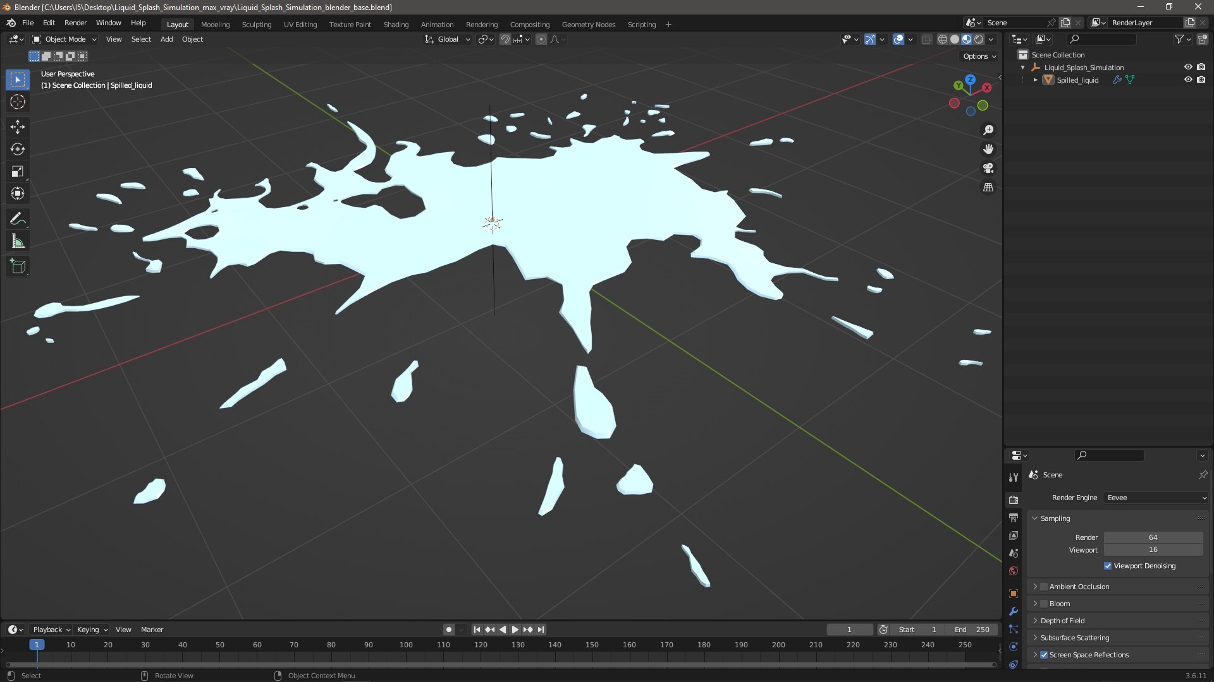Screen dimensions: 1214x682
Task: Switch to rendered viewport shading
Action: 979,39
